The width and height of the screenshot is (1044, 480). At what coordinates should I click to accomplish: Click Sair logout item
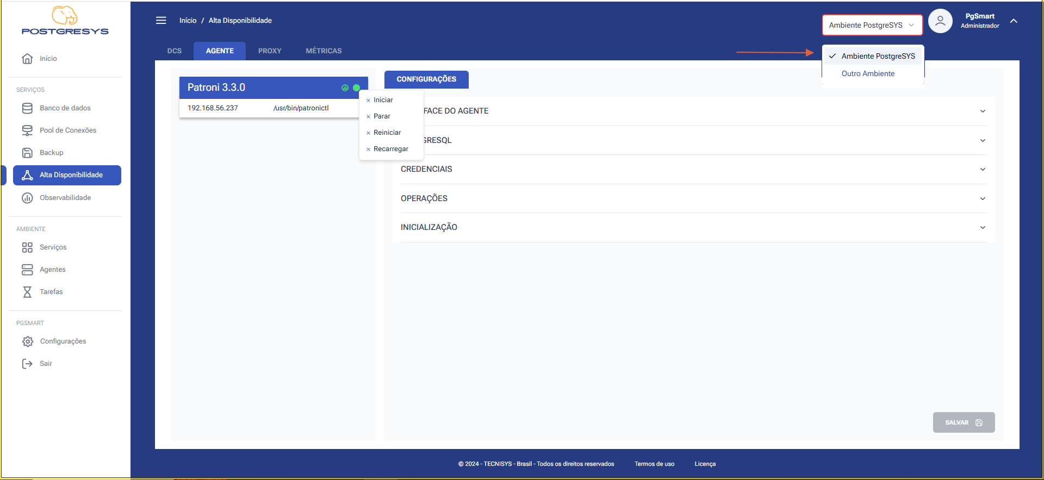coord(67,364)
